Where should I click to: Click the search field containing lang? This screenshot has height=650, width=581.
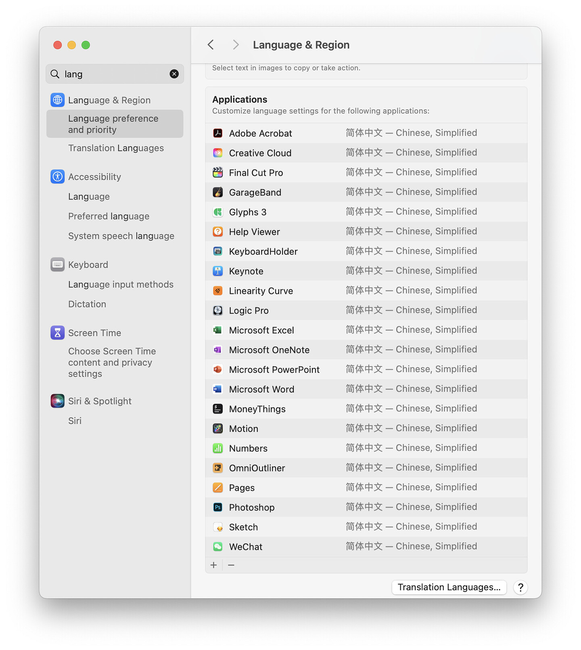click(115, 74)
